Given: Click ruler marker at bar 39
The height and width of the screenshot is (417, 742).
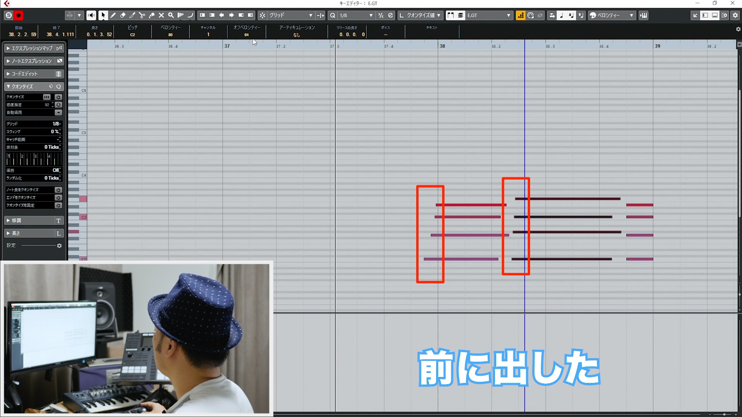Looking at the screenshot, I should tap(657, 46).
